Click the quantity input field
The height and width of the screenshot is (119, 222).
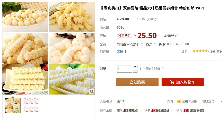(x=124, y=69)
